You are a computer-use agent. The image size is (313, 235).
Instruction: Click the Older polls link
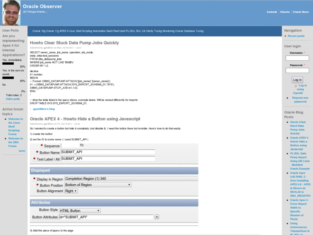coord(13,99)
